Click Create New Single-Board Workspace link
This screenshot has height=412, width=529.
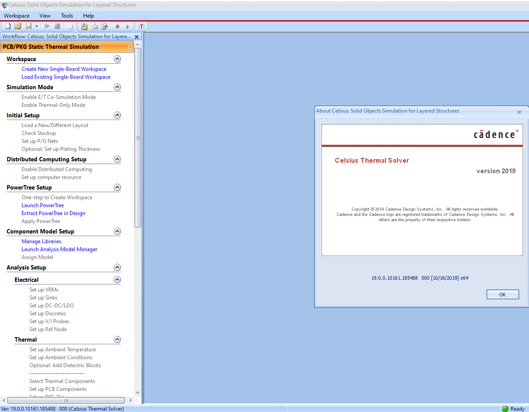[64, 69]
